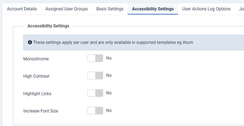This screenshot has width=244, height=126.
Task: Turn on the Highlight Links switch
Action: 95,93
